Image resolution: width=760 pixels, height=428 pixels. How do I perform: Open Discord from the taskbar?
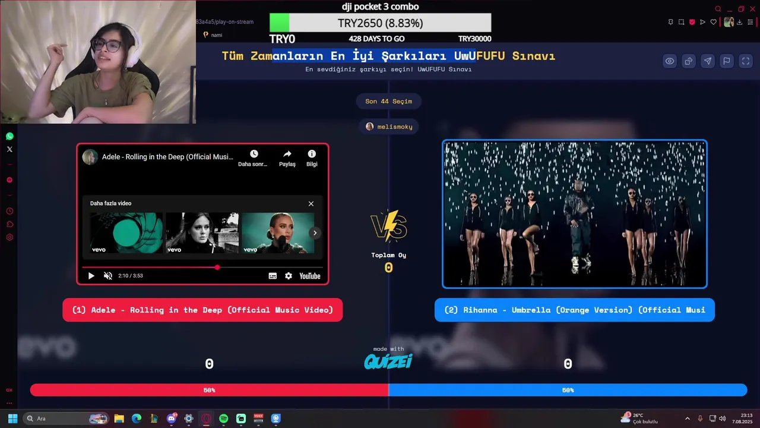click(172, 418)
